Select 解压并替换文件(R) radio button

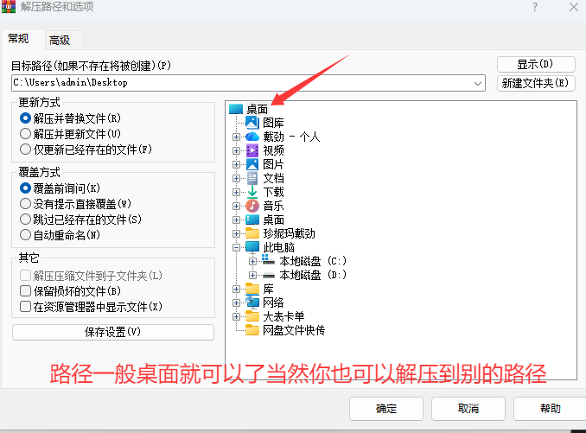[25, 118]
